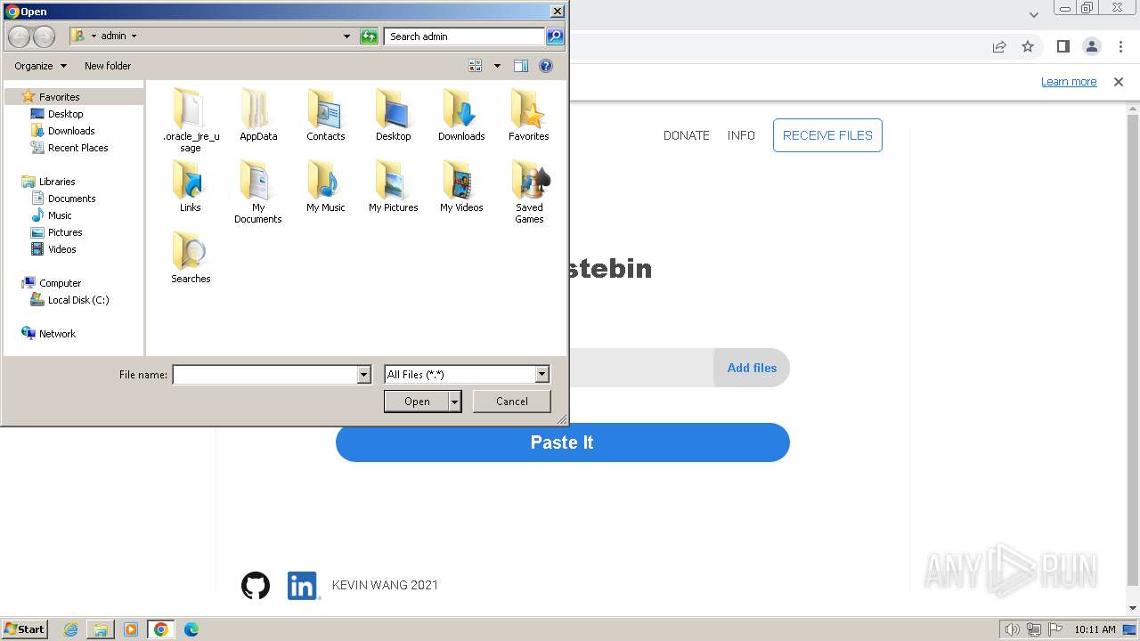This screenshot has height=641, width=1140.
Task: Click the Forward navigation arrow
Action: tap(44, 37)
